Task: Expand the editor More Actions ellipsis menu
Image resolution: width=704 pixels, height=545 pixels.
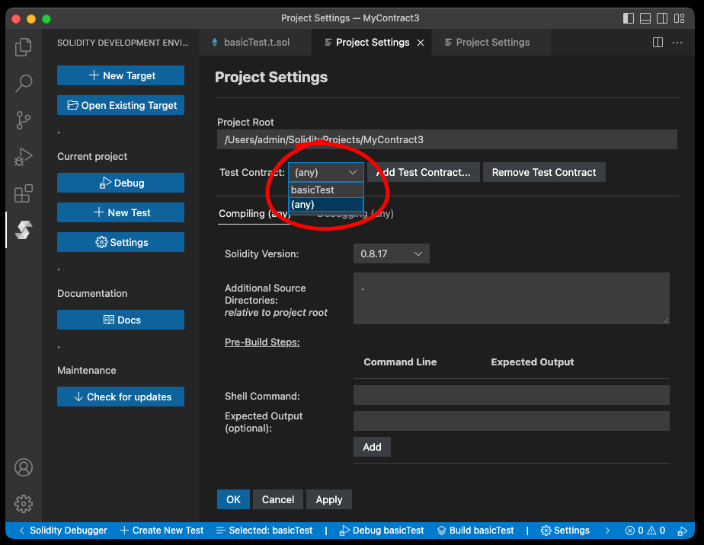Action: point(677,43)
